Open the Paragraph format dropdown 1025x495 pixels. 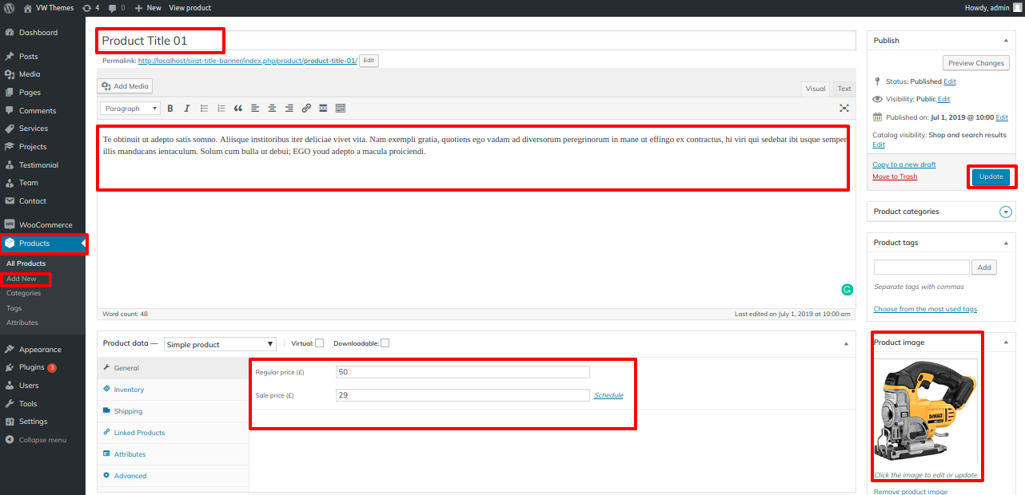tap(130, 109)
